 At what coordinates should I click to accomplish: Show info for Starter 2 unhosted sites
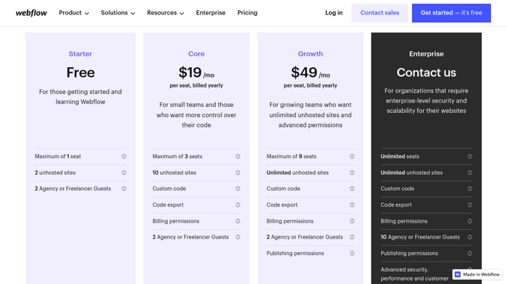tap(124, 173)
